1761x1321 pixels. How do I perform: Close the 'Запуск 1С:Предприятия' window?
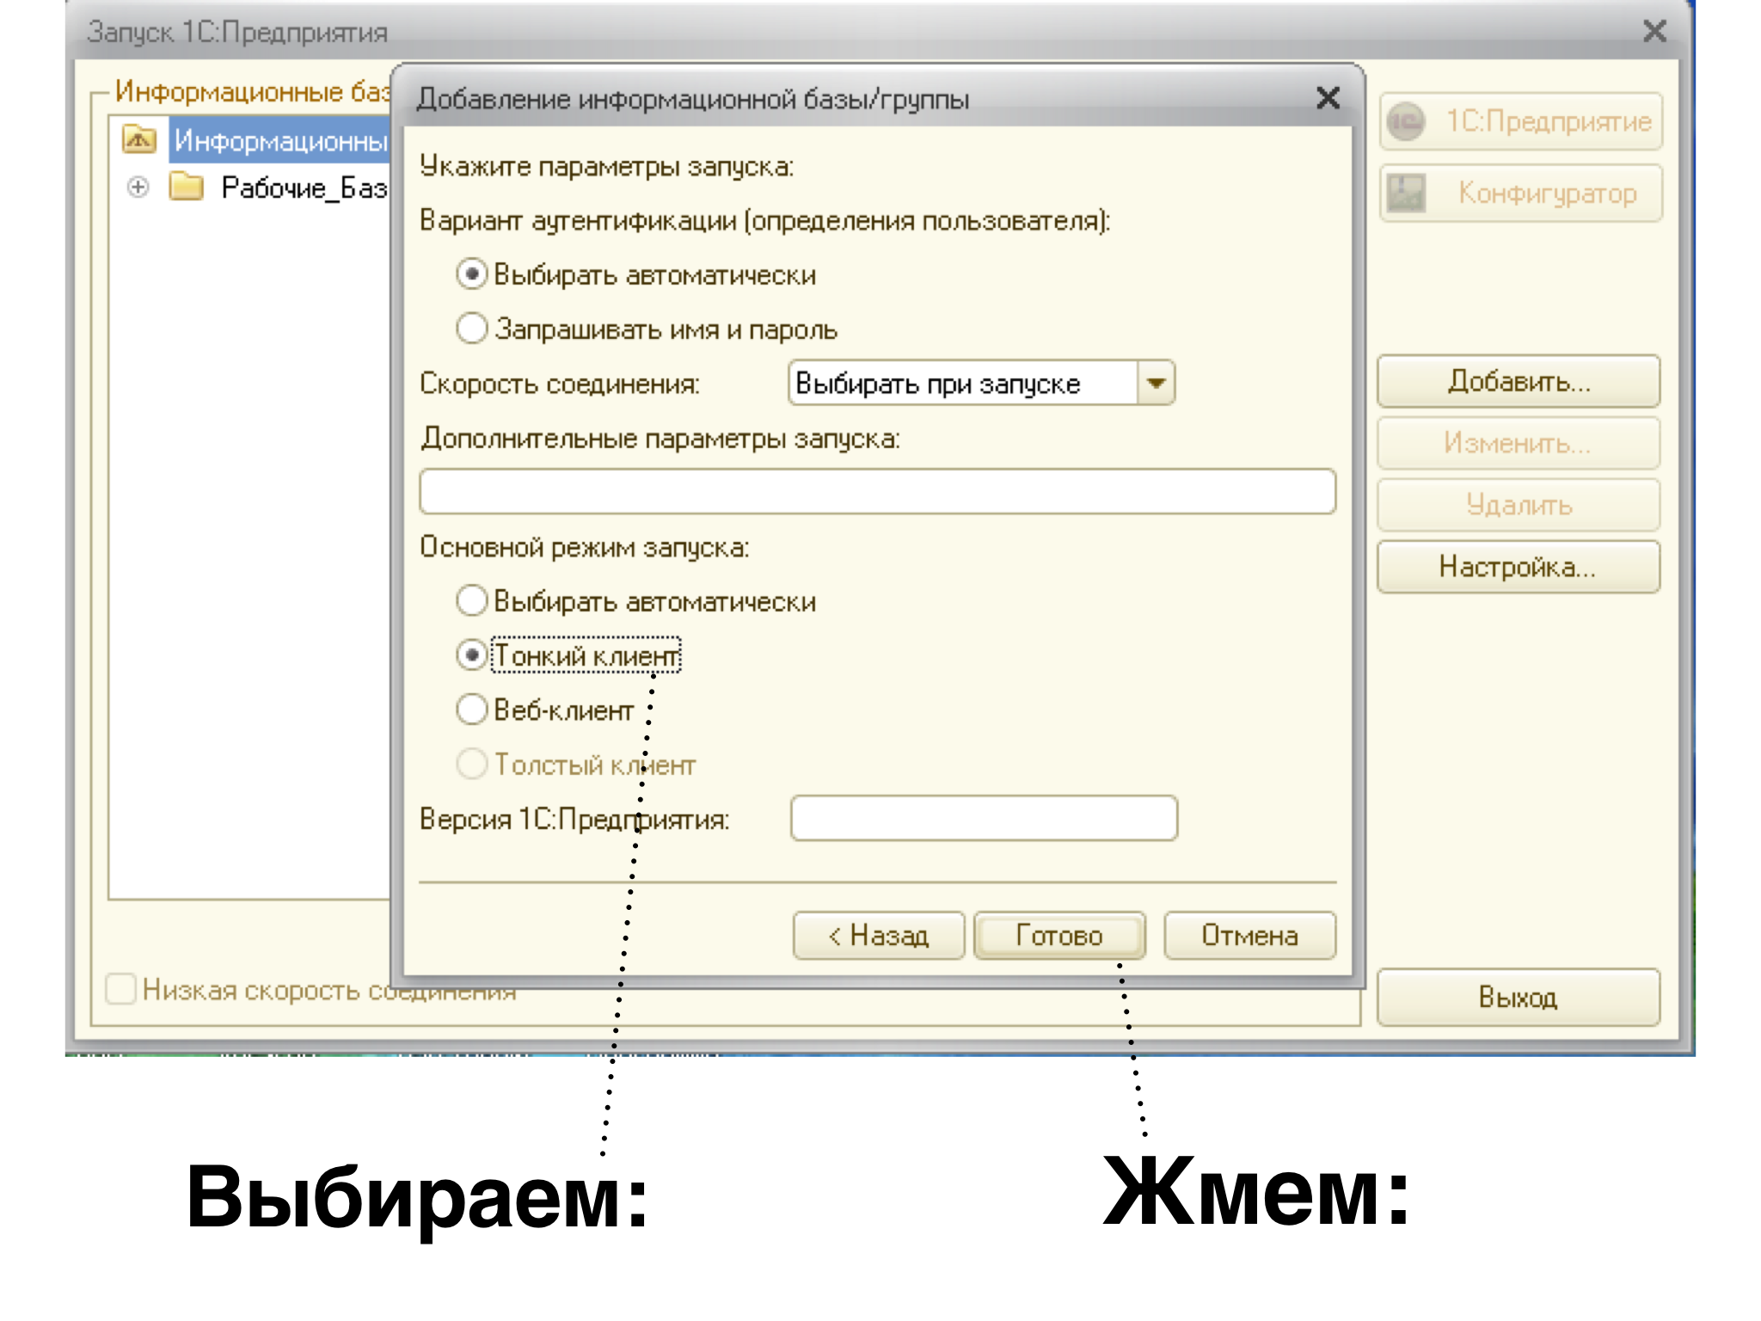point(1654,32)
